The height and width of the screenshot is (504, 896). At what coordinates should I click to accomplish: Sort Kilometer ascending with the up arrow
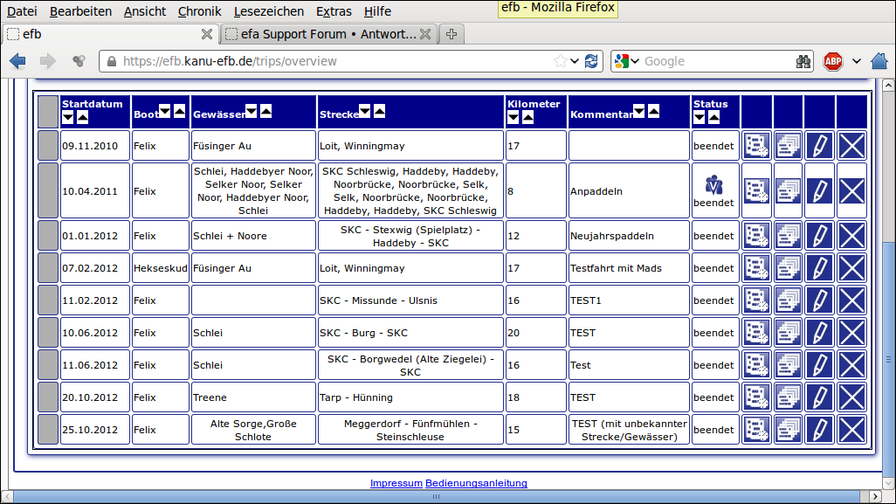click(x=527, y=117)
